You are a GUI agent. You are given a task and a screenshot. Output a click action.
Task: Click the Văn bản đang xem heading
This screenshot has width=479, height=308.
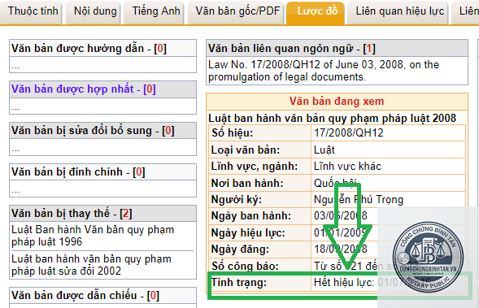(337, 101)
